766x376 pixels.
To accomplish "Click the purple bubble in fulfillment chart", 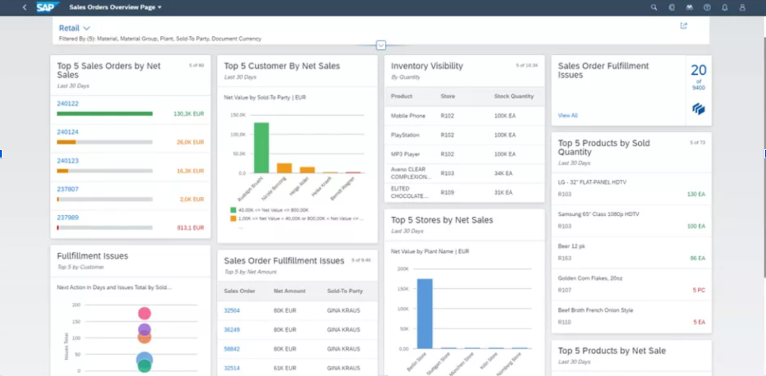I will click(144, 329).
